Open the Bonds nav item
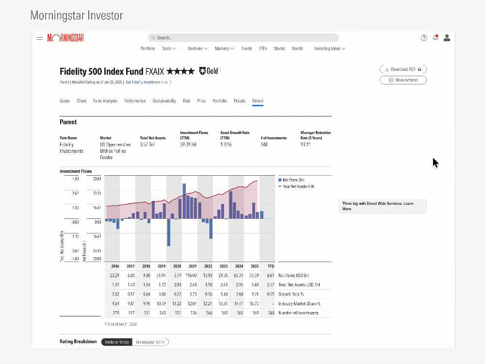 pyautogui.click(x=298, y=49)
